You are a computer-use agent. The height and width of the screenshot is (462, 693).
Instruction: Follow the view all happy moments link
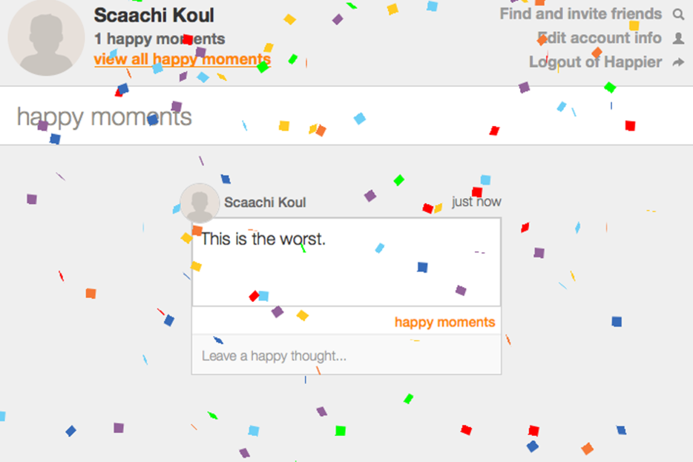pos(182,59)
